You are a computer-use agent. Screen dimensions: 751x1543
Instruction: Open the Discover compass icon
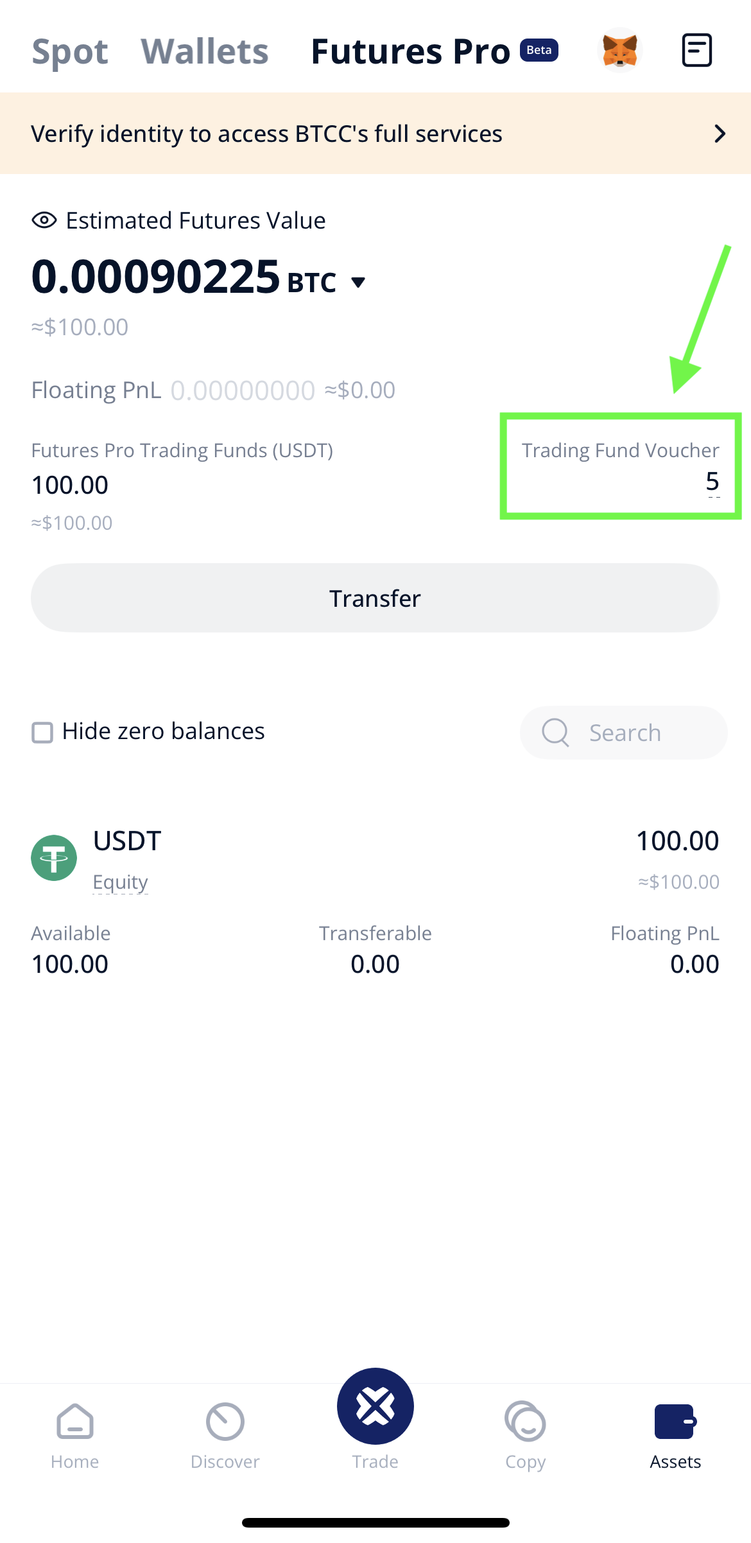(x=225, y=1421)
